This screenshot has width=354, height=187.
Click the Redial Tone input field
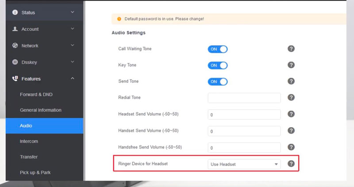(x=244, y=98)
